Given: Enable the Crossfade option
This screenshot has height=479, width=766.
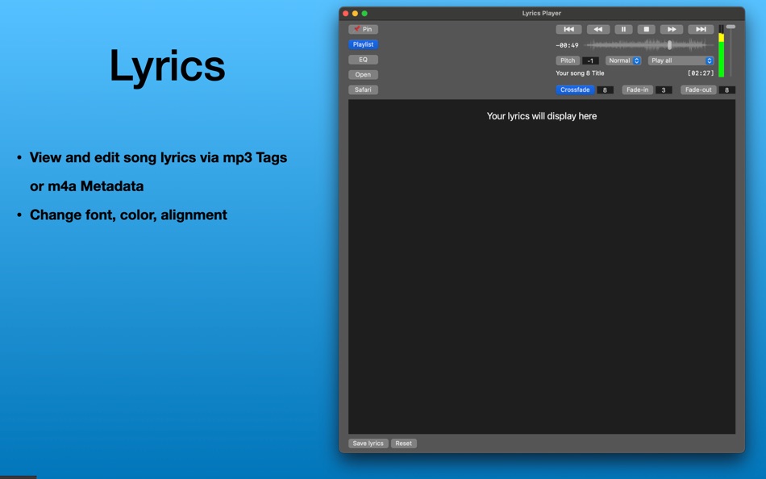Looking at the screenshot, I should (575, 90).
